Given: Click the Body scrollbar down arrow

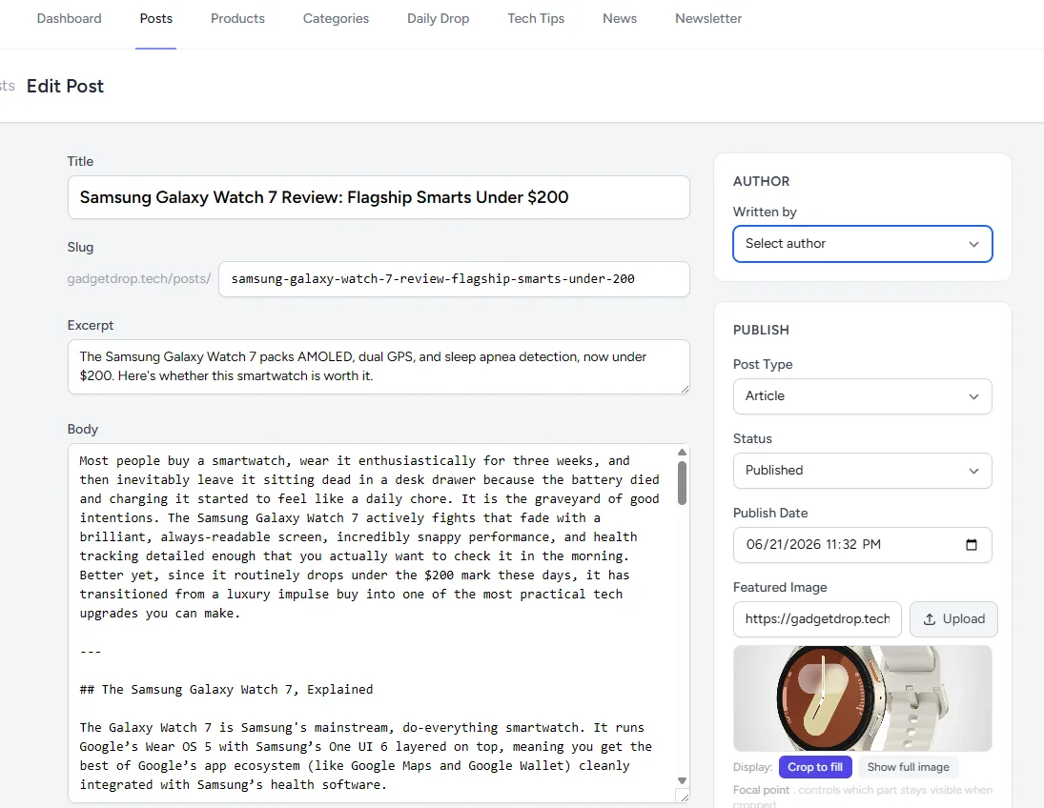Looking at the screenshot, I should pyautogui.click(x=682, y=780).
